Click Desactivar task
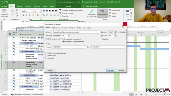 click(x=64, y=16)
